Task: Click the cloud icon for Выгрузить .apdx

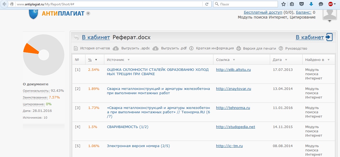Action: pyautogui.click(x=116, y=48)
